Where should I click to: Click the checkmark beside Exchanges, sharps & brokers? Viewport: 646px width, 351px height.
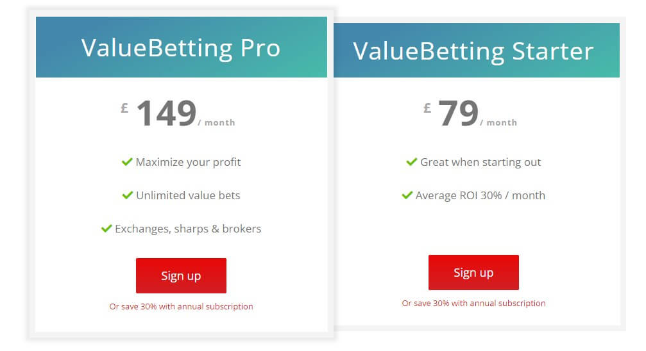coord(106,229)
